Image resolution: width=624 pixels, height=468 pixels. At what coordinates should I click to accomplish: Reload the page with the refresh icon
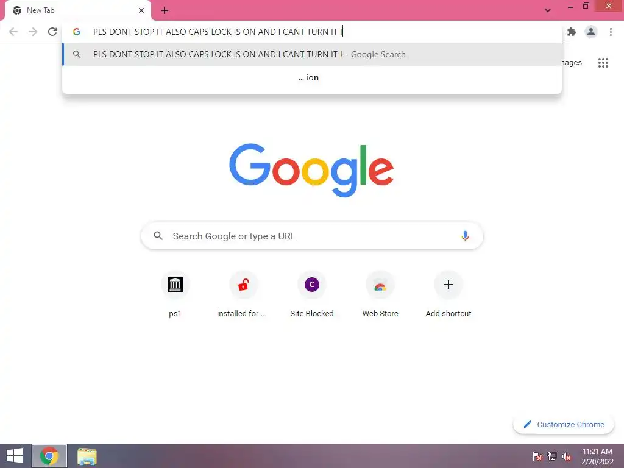click(52, 32)
